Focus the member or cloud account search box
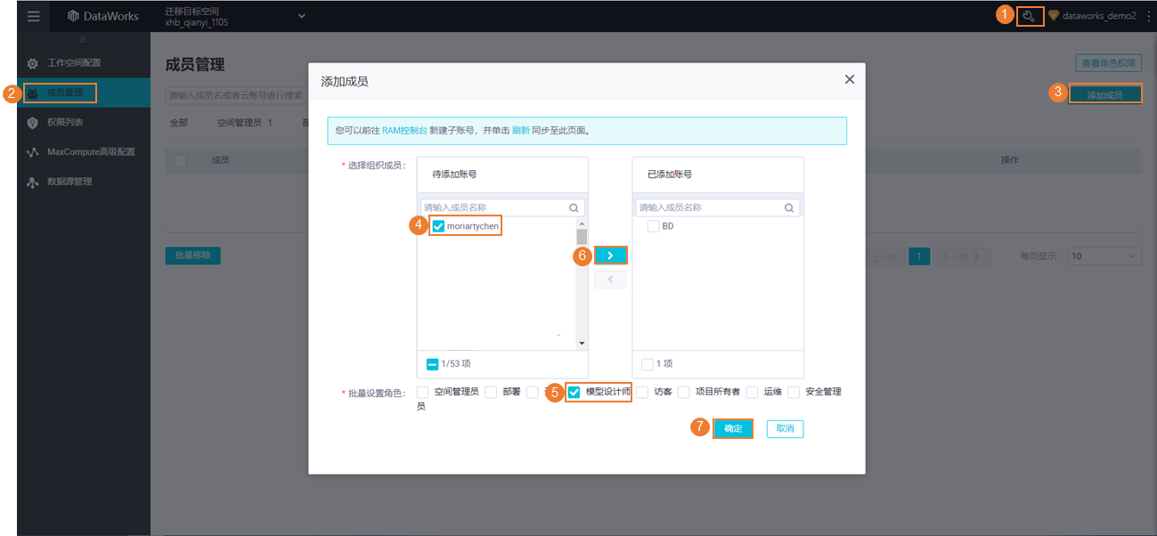1157x536 pixels. click(236, 94)
